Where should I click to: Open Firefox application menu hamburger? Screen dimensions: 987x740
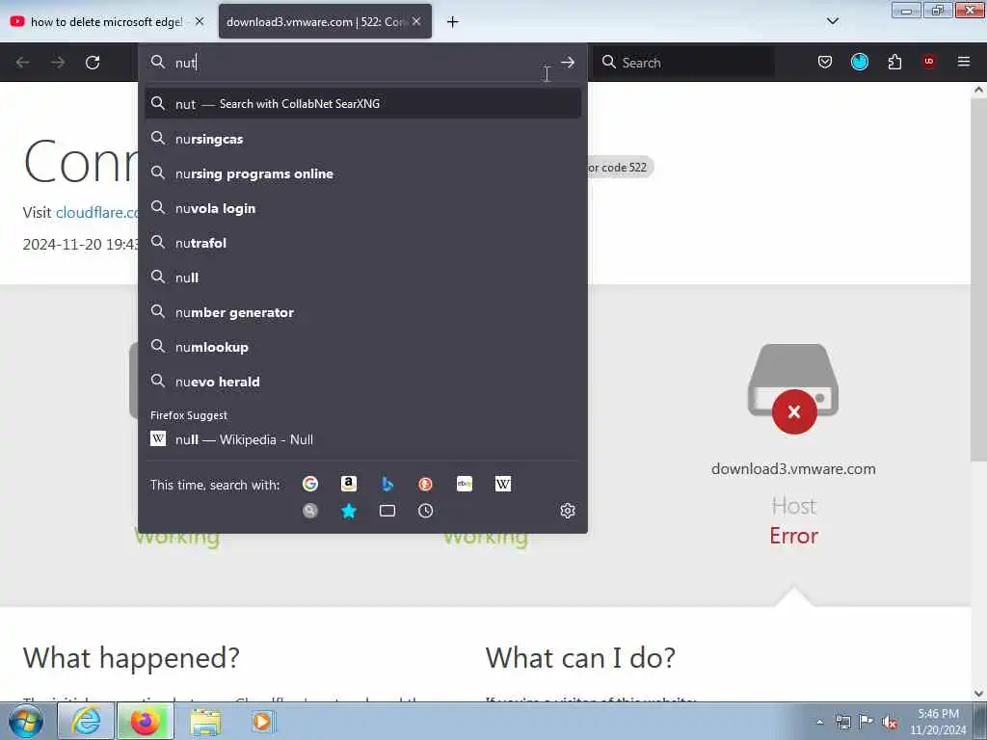click(964, 62)
